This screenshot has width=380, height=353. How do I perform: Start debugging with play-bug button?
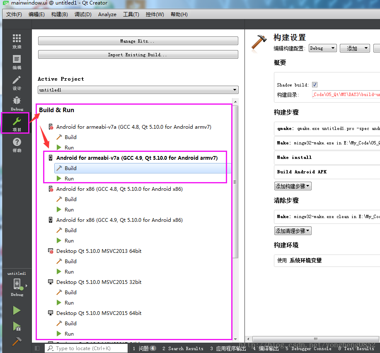point(17,327)
